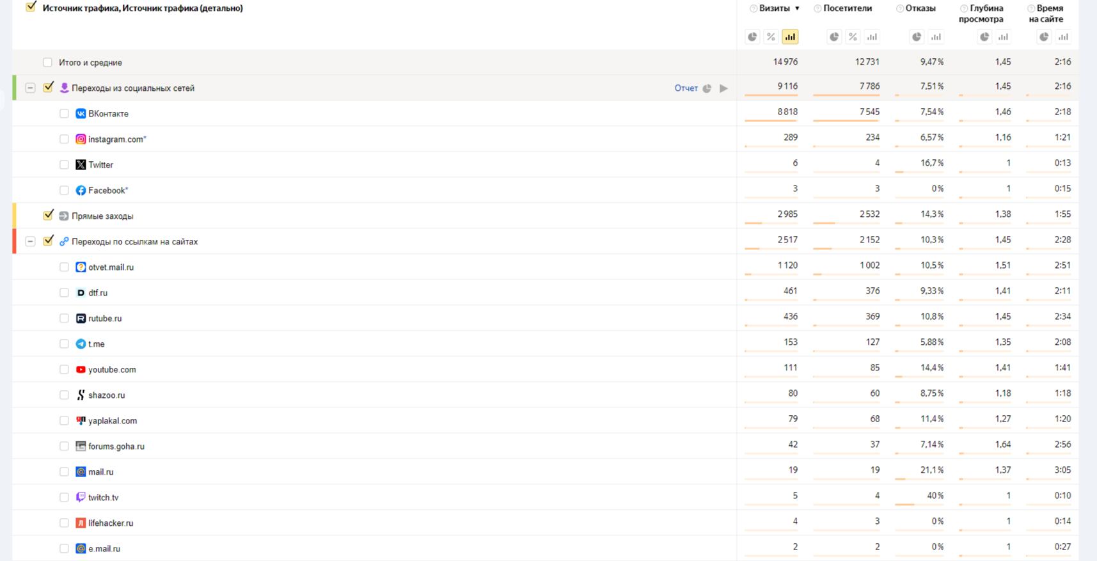Image resolution: width=1097 pixels, height=561 pixels.
Task: Switch Визиты column to percent view
Action: pos(771,37)
